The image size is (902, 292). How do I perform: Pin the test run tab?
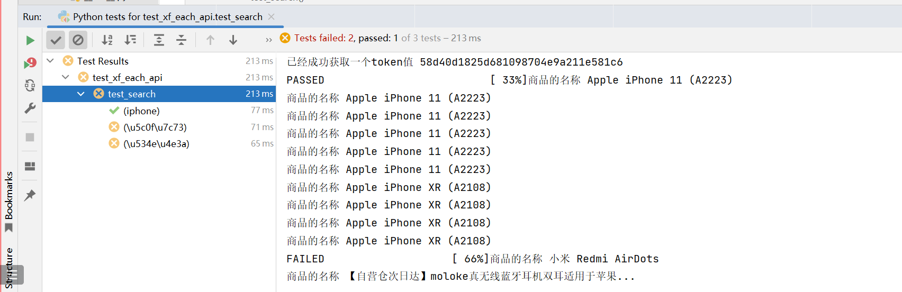[x=30, y=195]
